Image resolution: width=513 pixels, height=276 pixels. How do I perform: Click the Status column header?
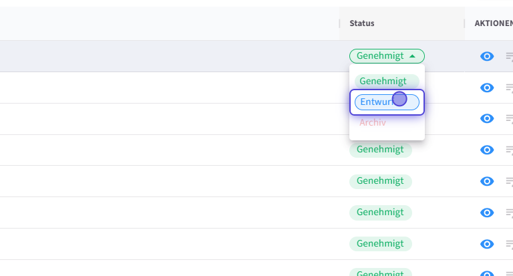[362, 23]
